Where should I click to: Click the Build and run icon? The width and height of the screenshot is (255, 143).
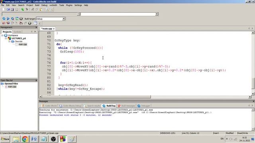[12, 19]
